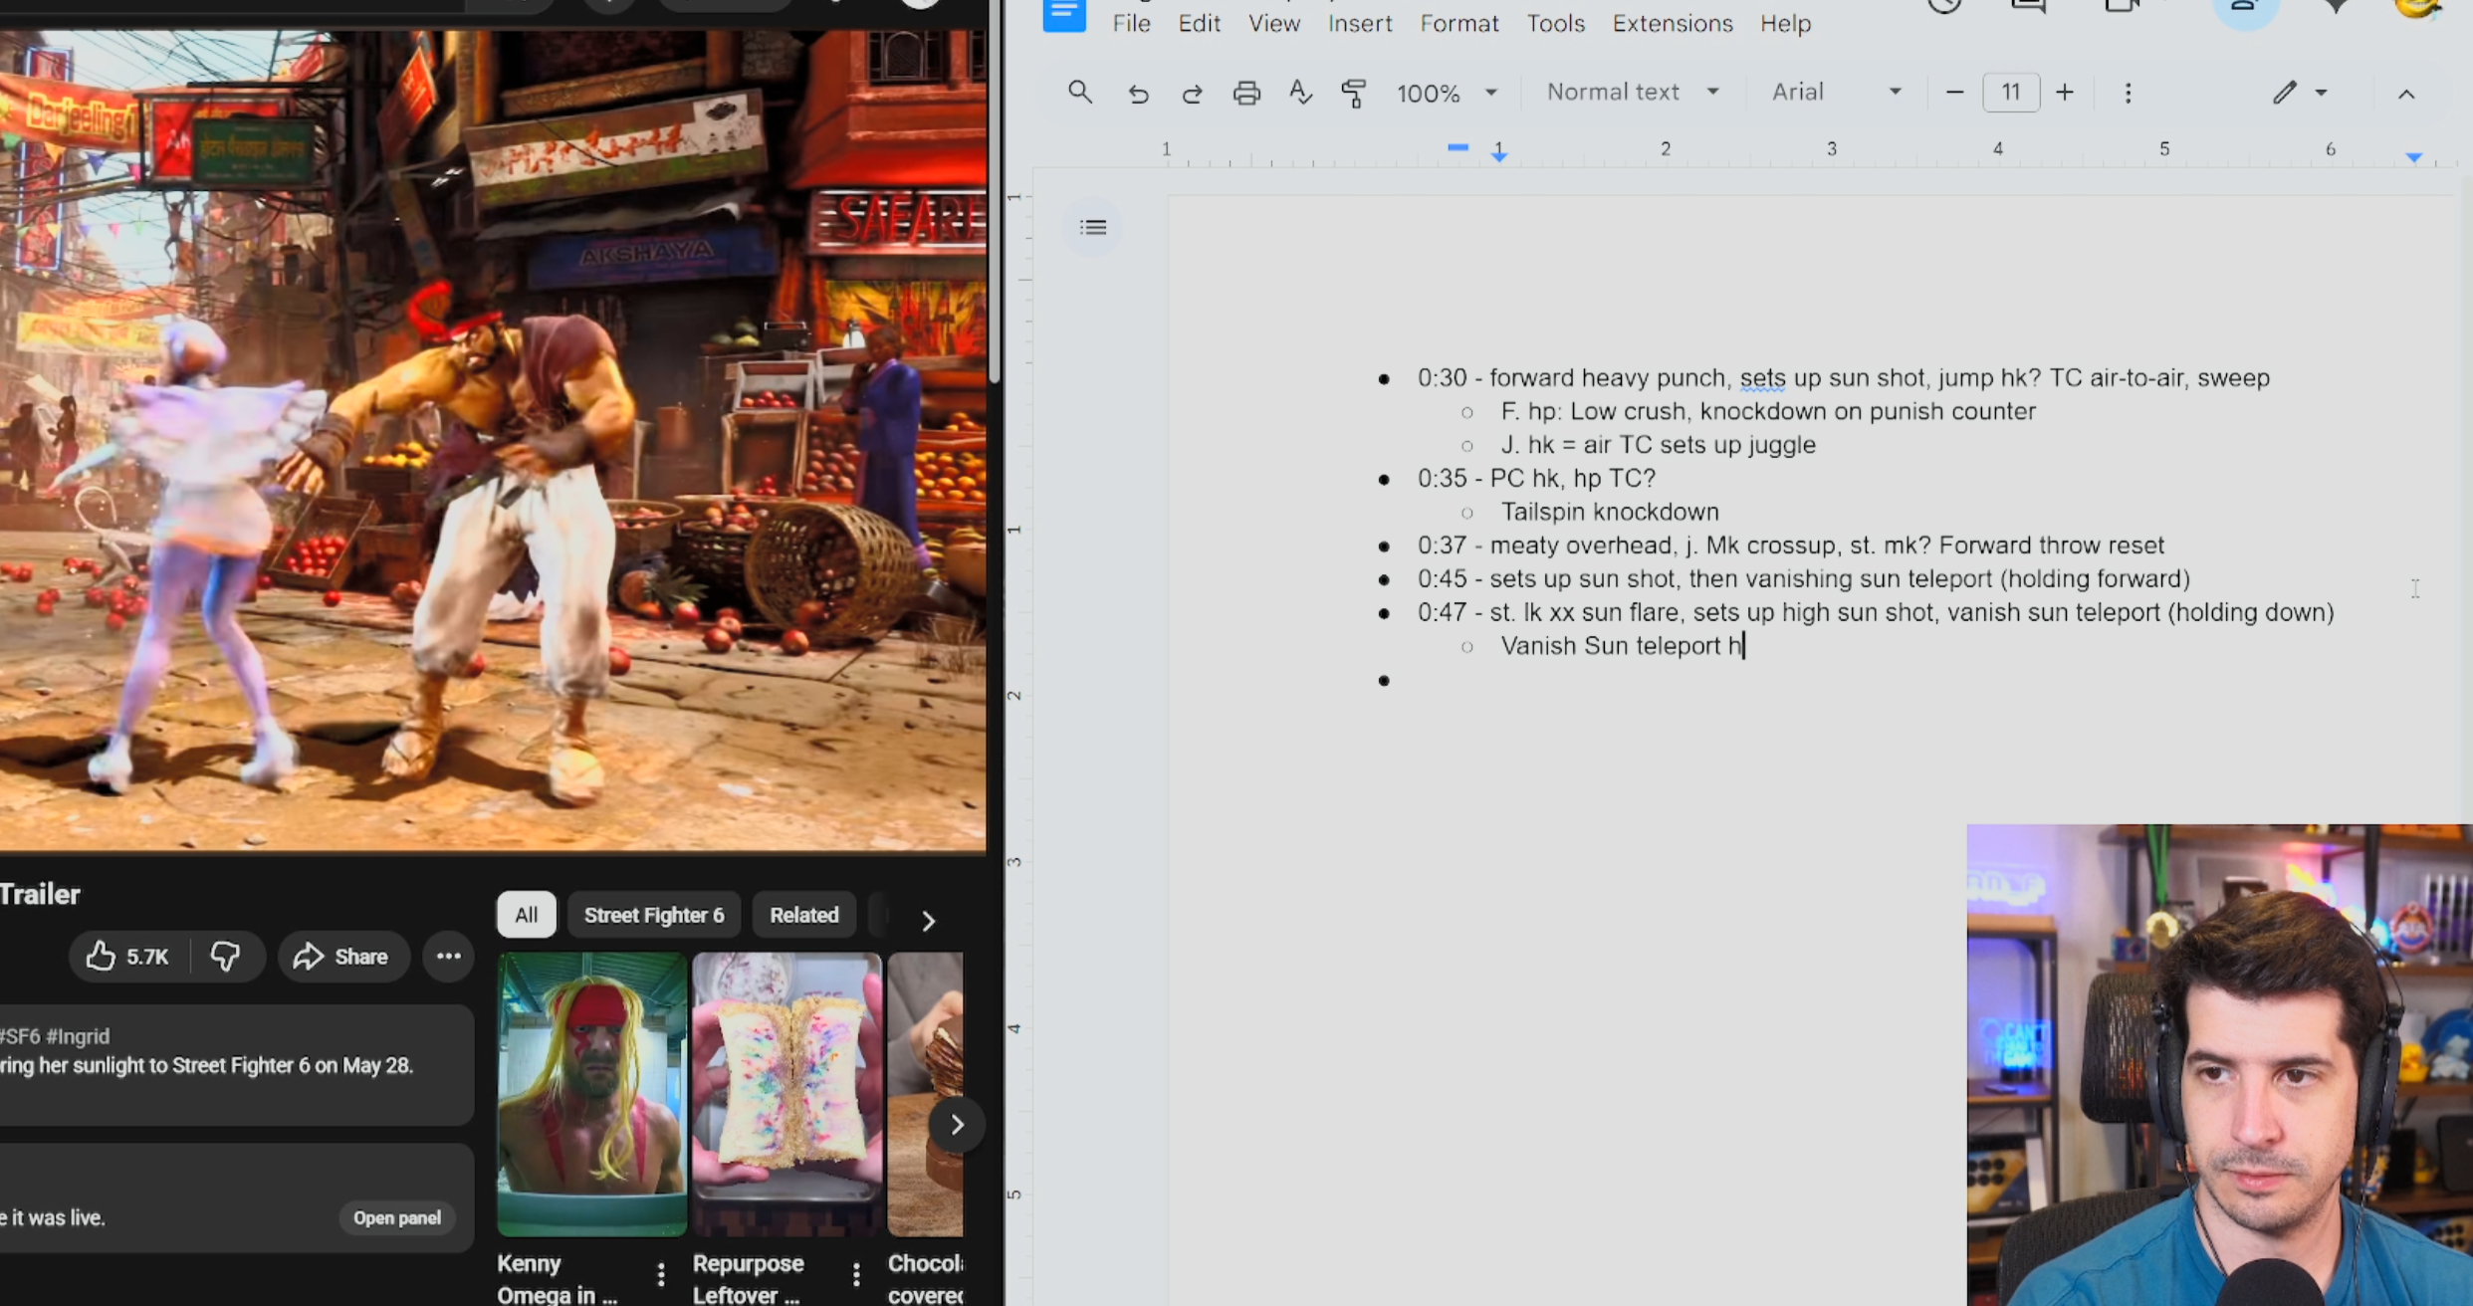Increase font size with plus button
Screen dimensions: 2473x1306
[x=2065, y=93]
